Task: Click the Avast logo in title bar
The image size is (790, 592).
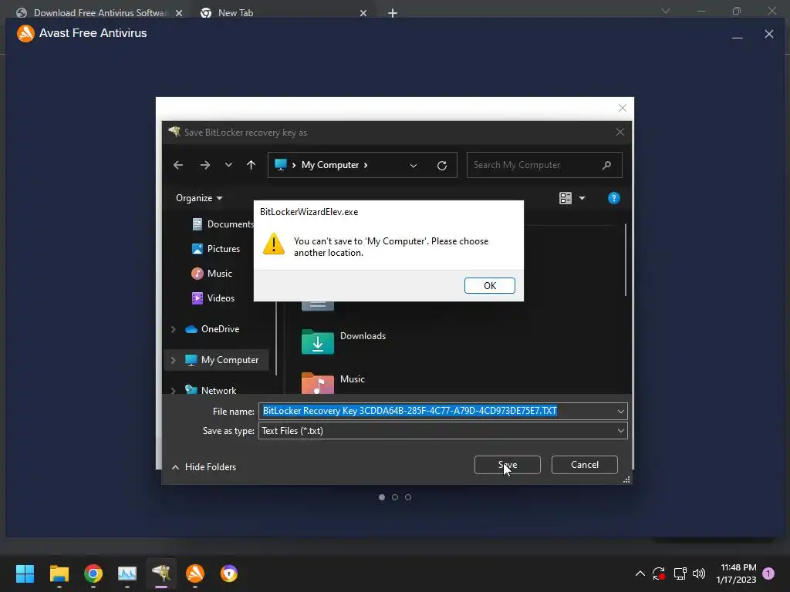Action: click(25, 33)
